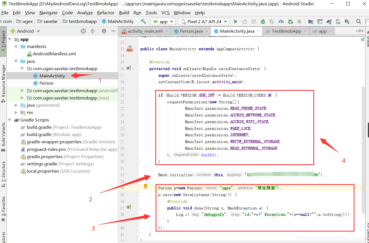Viewport: 369px width, 243px height.
Task: Close the MainActivity.java tab
Action: [x=258, y=31]
